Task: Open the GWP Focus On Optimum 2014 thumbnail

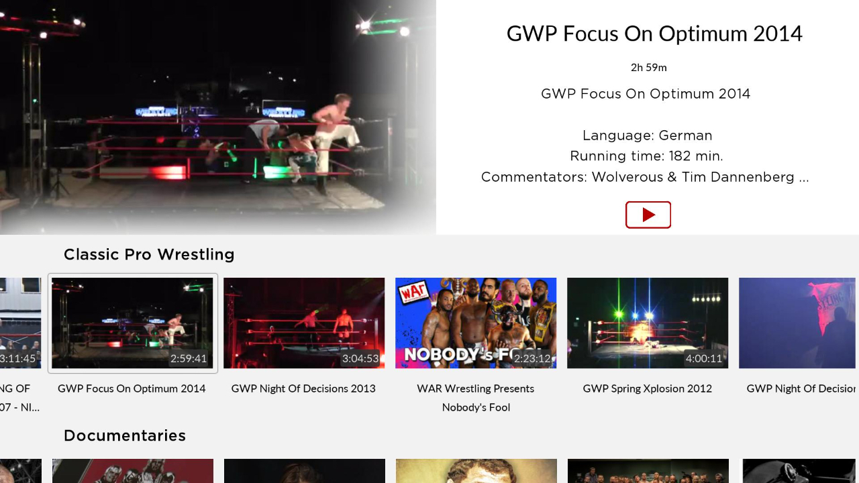Action: [x=133, y=323]
